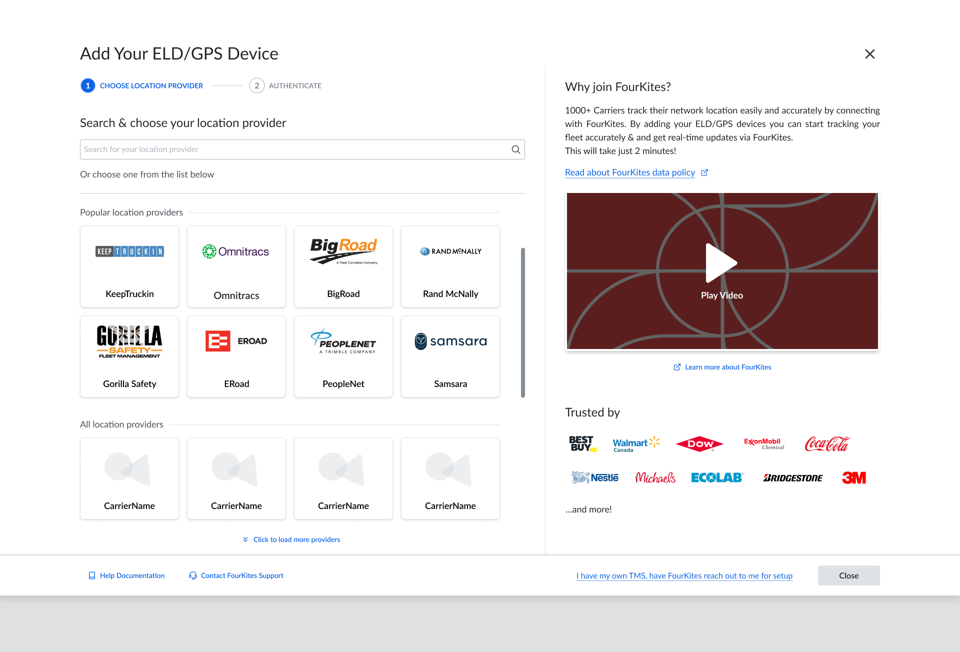Click step 1 Choose Location Provider
960x652 pixels.
(x=142, y=85)
